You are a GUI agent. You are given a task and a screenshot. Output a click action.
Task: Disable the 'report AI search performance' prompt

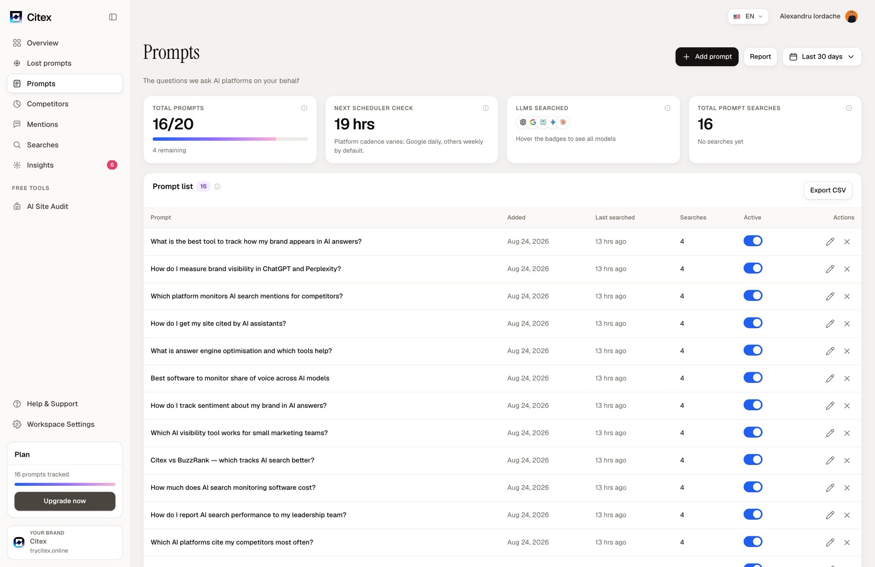[753, 514]
